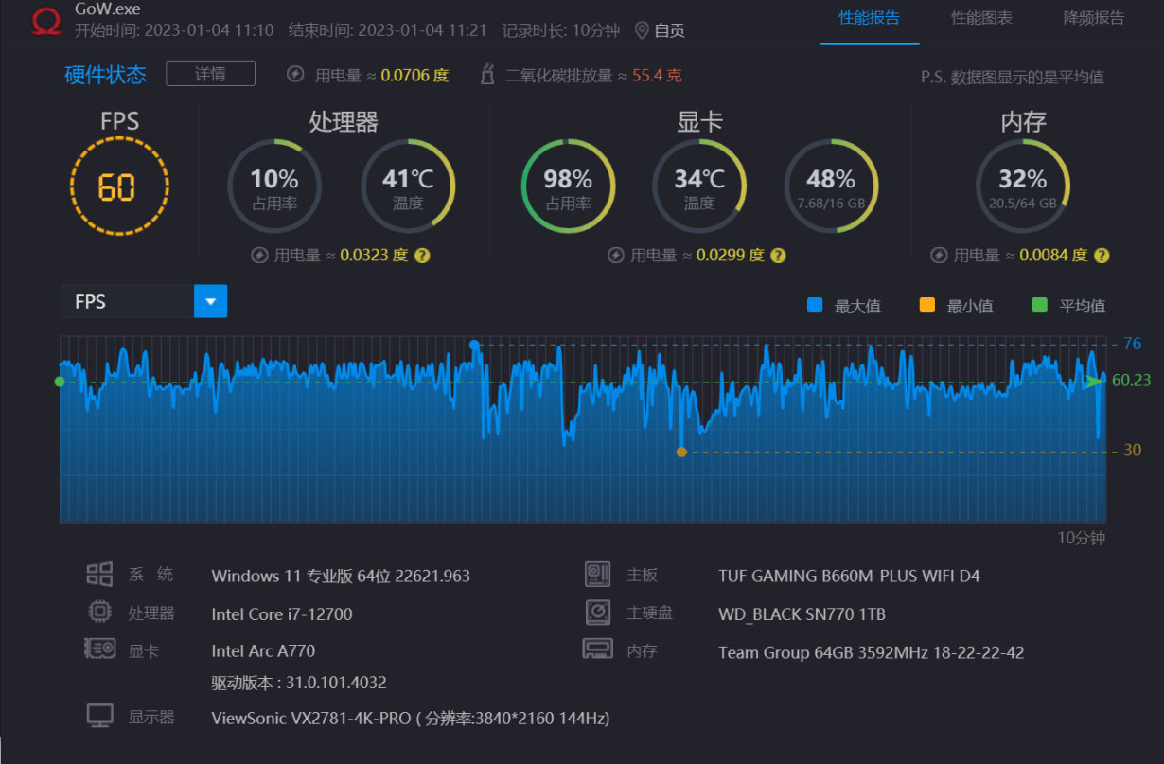The height and width of the screenshot is (764, 1164).
Task: Click the question mark icon next to 0.0323 度
Action: pos(423,256)
